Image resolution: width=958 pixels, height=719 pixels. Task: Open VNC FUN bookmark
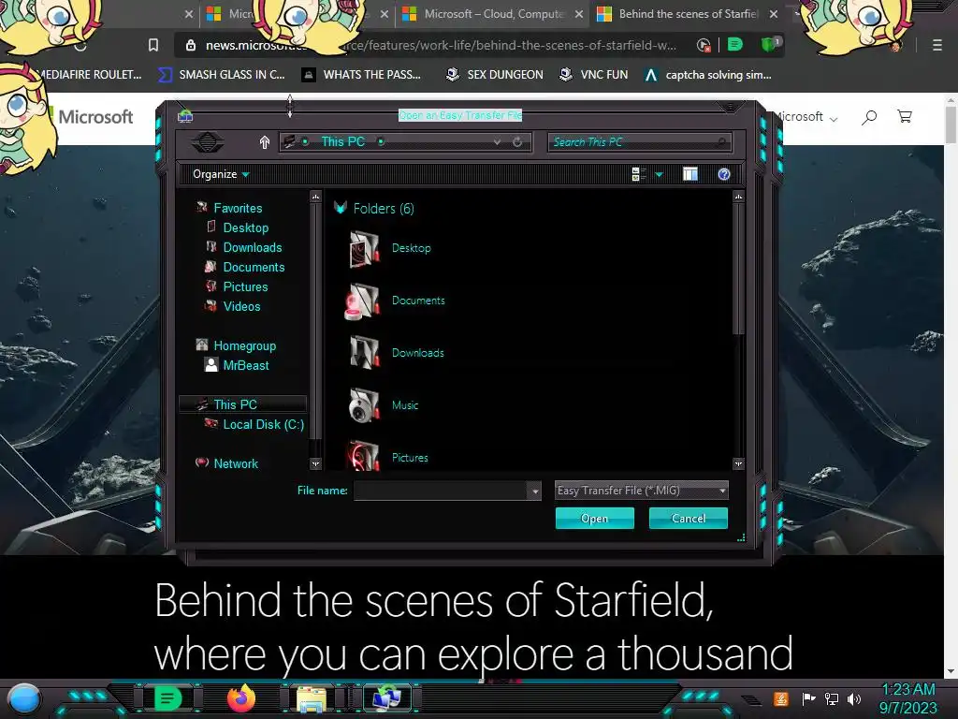pyautogui.click(x=594, y=75)
